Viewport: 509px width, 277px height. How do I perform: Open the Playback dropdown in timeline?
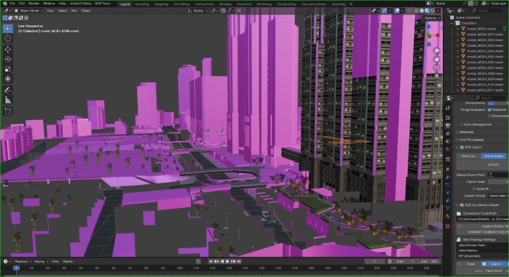pyautogui.click(x=23, y=261)
